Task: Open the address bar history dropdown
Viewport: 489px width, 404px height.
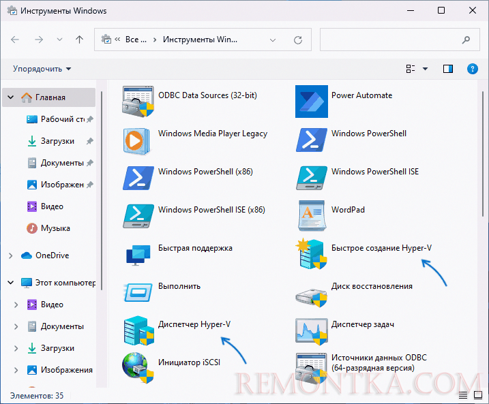Action: pyautogui.click(x=273, y=40)
